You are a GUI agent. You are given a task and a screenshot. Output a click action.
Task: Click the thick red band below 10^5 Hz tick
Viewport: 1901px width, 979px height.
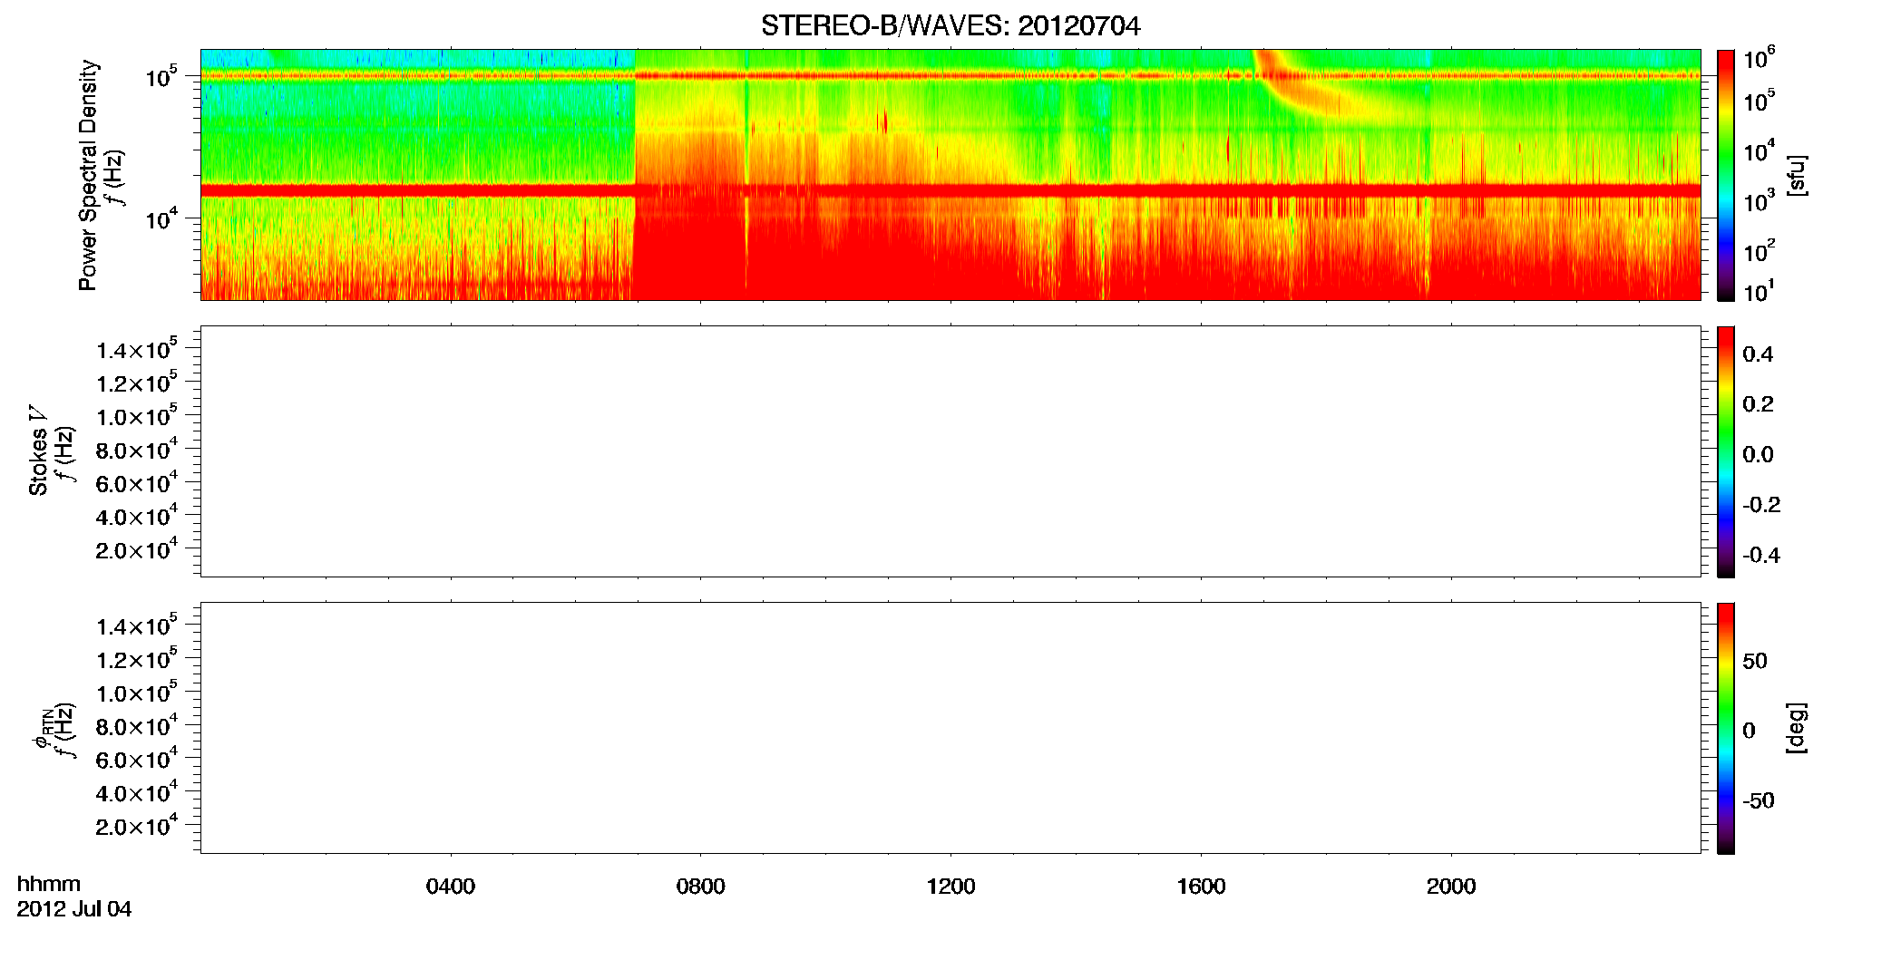950,190
